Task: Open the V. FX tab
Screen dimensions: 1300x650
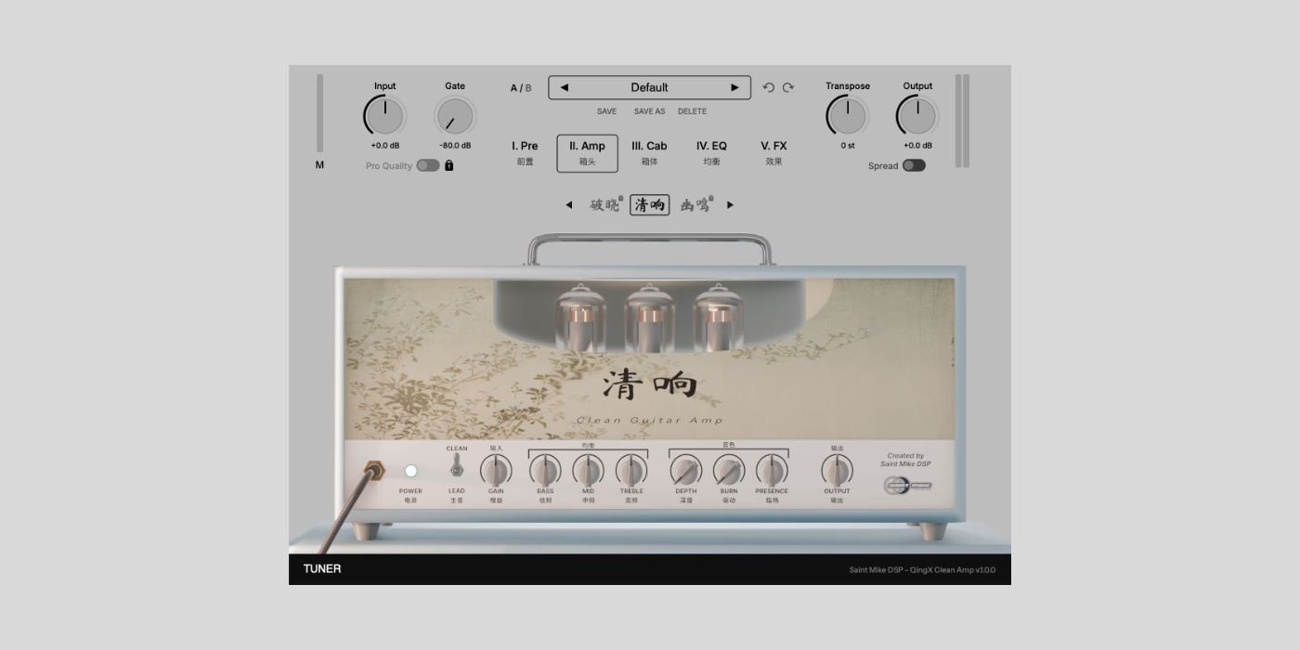Action: [773, 153]
